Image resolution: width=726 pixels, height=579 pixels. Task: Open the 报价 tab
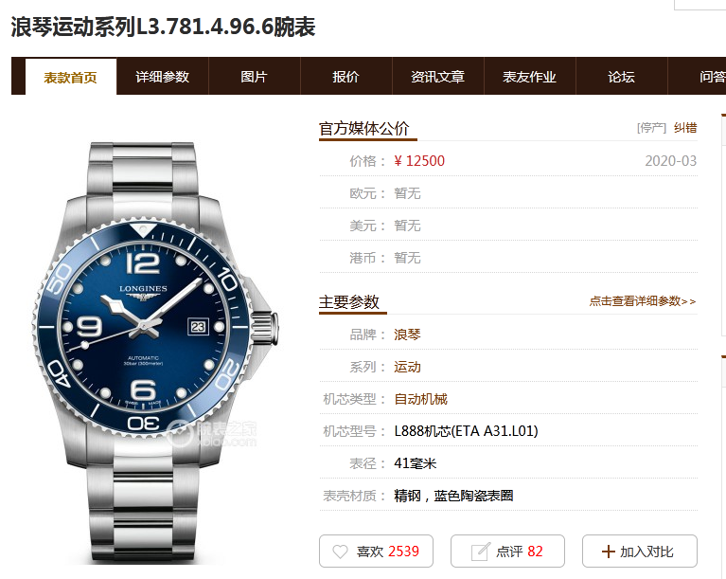(345, 77)
